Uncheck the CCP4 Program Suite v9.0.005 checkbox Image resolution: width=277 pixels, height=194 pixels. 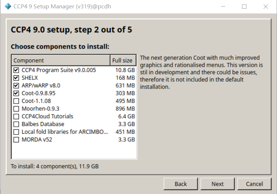click(16, 70)
